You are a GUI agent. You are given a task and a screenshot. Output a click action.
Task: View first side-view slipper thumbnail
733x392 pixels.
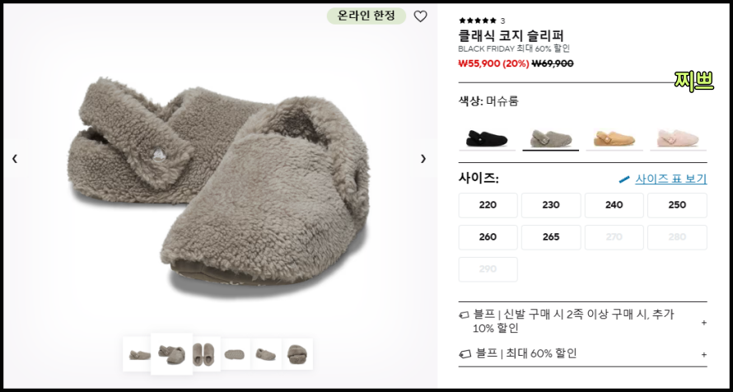tap(139, 355)
